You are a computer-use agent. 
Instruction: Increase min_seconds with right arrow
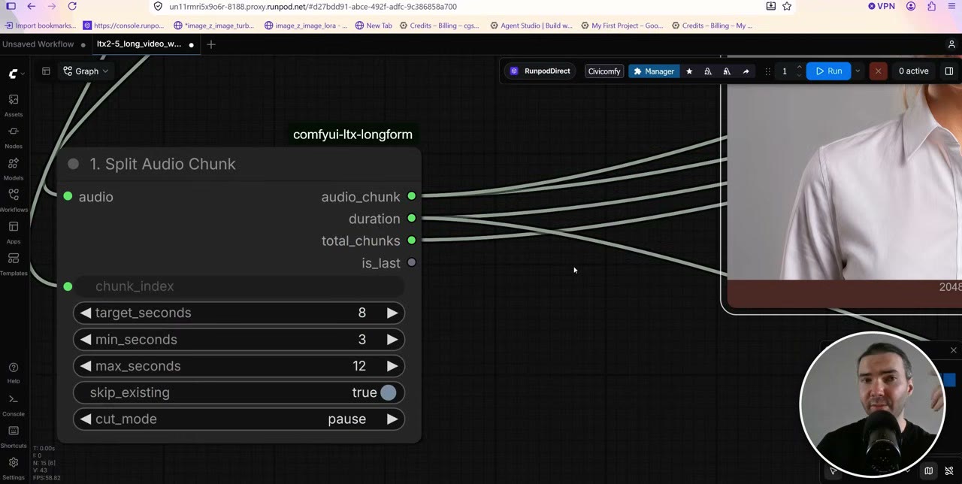pos(392,340)
